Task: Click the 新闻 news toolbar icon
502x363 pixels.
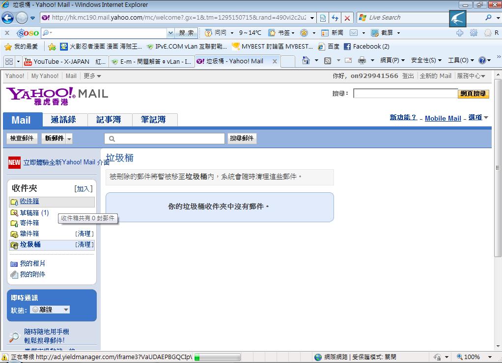Action: pos(325,33)
